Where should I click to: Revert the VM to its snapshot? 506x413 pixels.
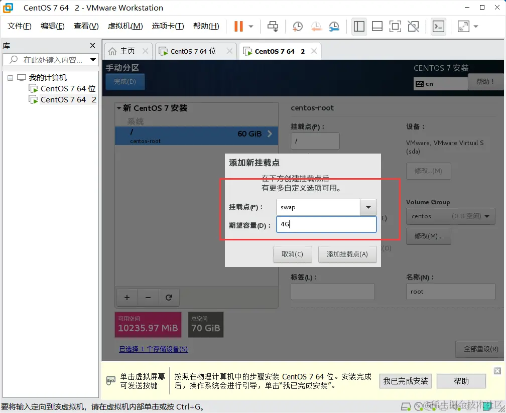[x=316, y=27]
